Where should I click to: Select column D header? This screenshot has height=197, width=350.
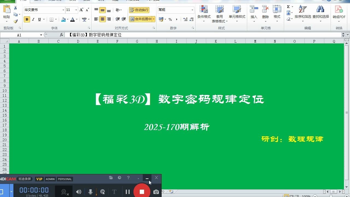(78, 41)
